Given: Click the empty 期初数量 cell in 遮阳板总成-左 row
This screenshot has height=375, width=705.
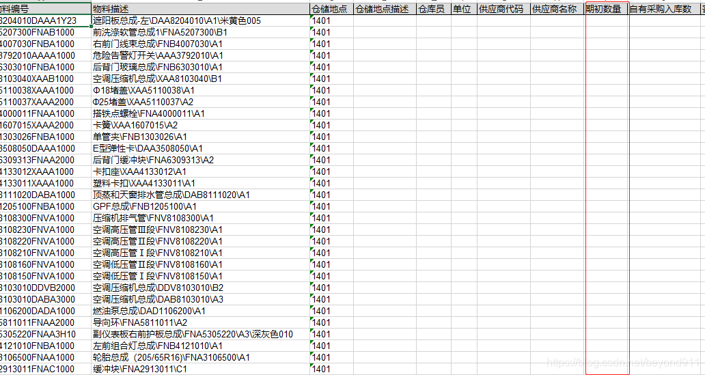Looking at the screenshot, I should [606, 20].
